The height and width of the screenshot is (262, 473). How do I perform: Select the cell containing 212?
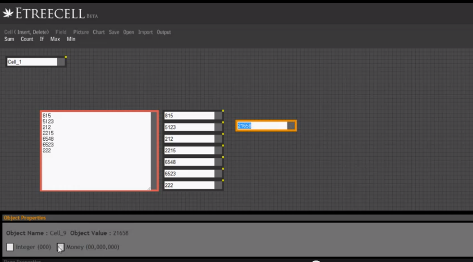(189, 139)
